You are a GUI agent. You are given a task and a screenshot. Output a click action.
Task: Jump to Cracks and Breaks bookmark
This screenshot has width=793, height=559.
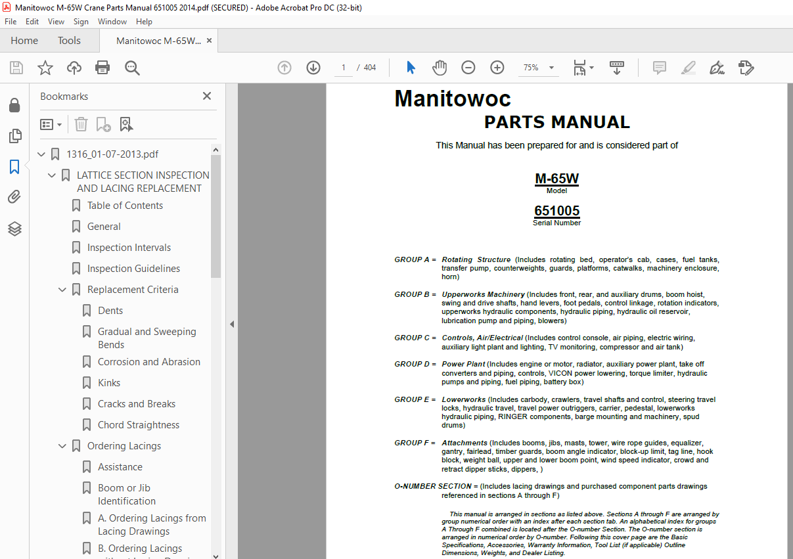tap(137, 404)
